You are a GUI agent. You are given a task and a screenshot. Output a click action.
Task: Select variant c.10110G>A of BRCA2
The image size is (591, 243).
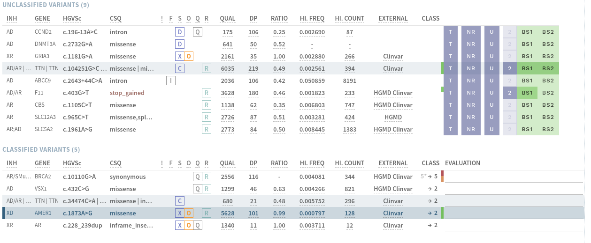coord(79,177)
